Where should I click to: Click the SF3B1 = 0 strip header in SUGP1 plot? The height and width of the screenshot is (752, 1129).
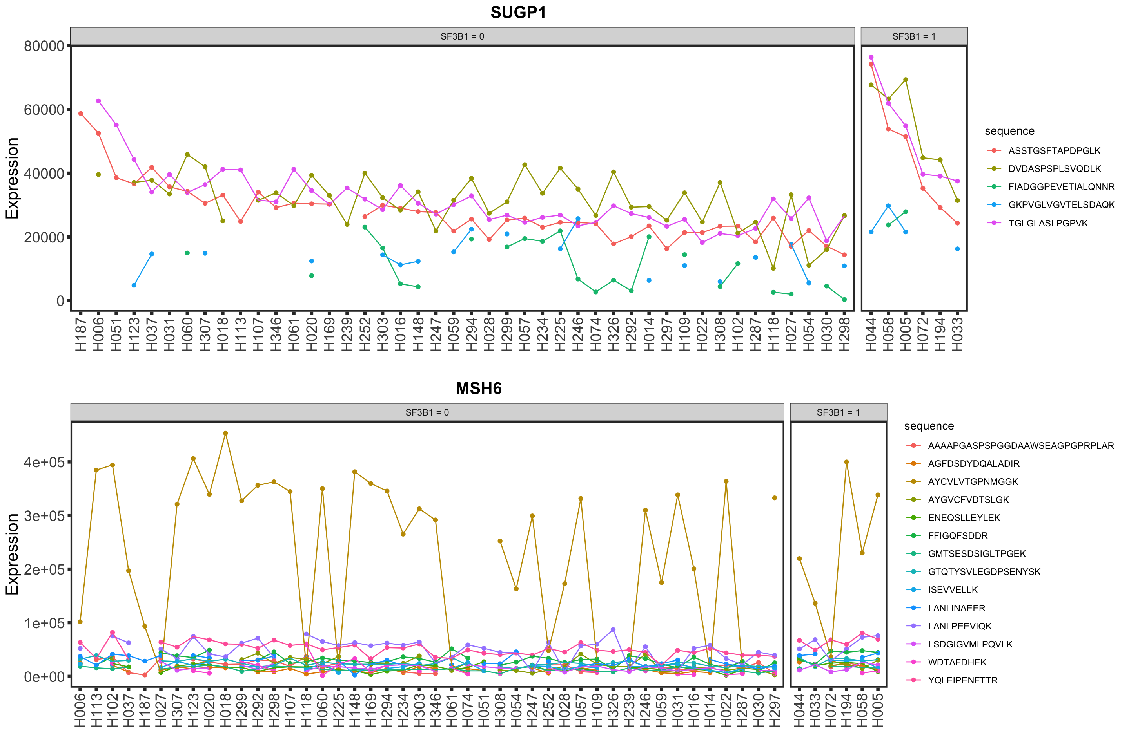click(462, 36)
